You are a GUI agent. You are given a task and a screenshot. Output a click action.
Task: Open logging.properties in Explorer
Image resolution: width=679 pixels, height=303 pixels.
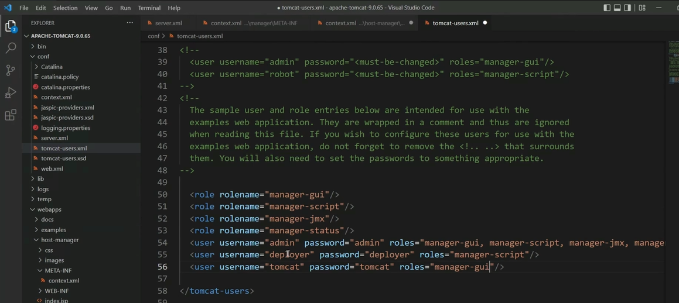point(66,128)
